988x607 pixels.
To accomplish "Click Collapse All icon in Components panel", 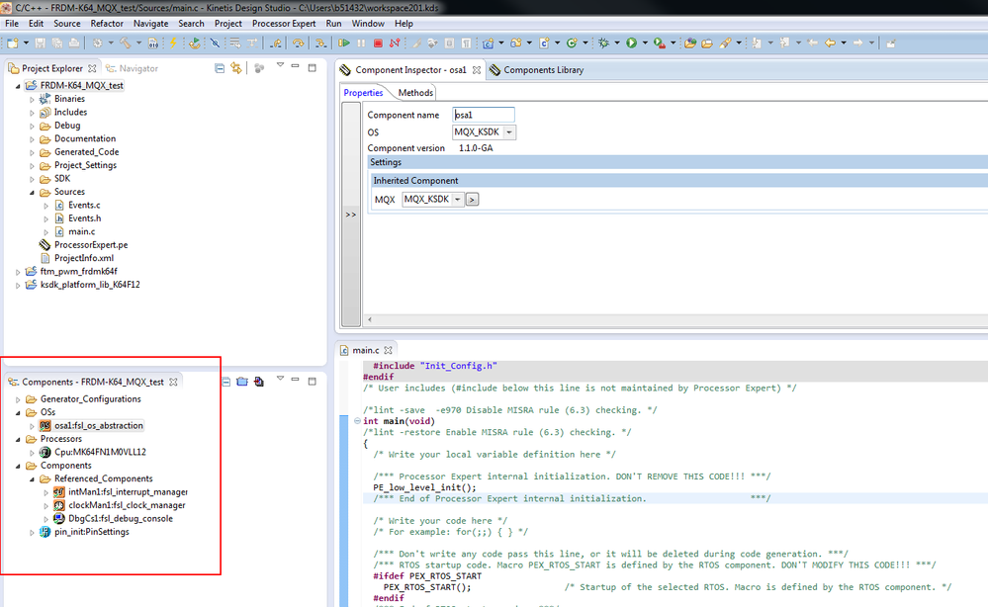I will tap(226, 382).
